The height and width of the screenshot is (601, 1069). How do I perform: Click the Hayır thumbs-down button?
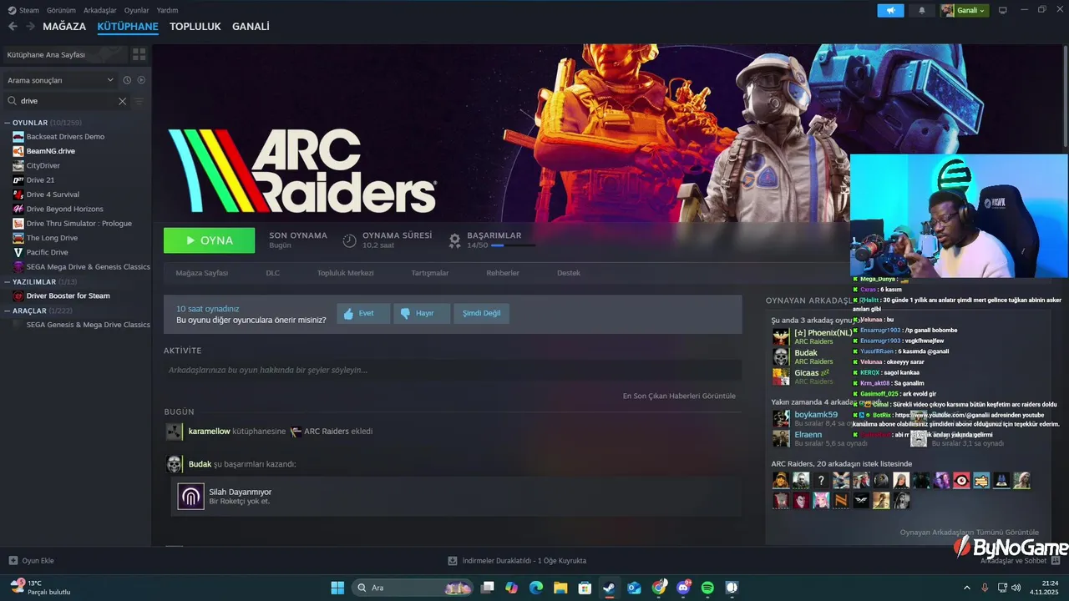[422, 313]
